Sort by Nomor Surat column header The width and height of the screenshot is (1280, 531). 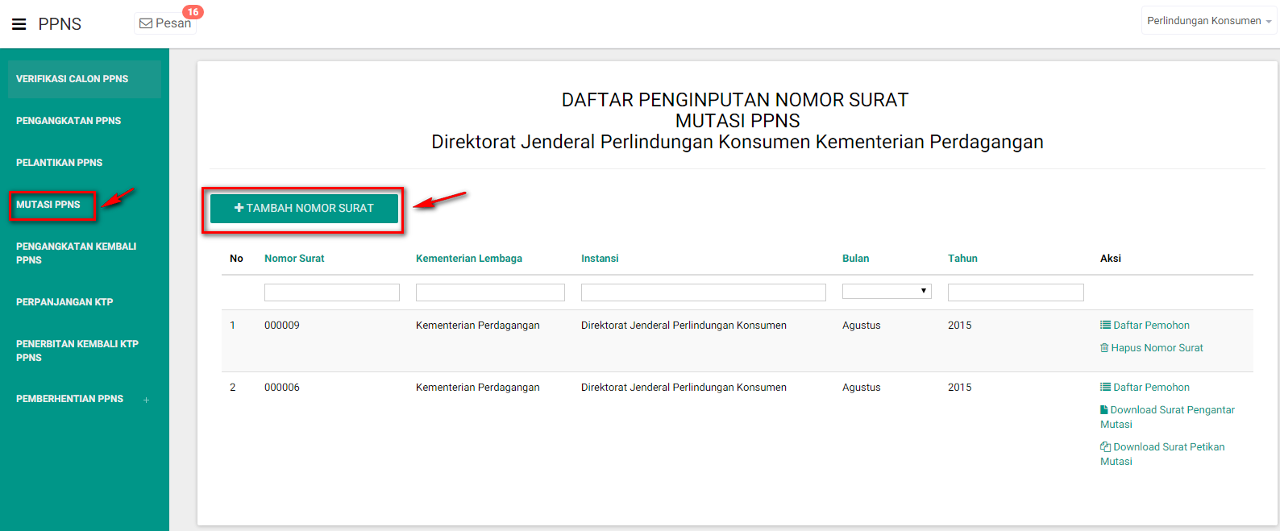(x=294, y=259)
